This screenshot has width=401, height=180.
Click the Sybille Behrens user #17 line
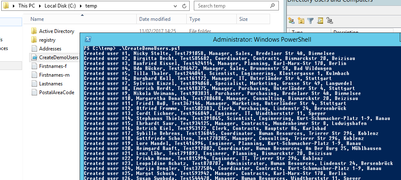231,133
